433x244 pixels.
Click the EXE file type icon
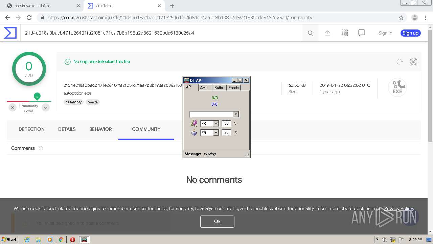click(x=397, y=87)
